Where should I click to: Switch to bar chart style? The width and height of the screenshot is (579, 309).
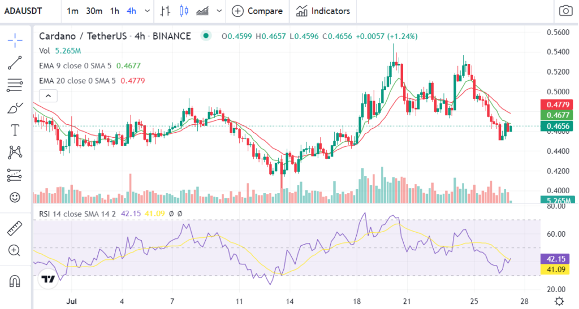point(165,11)
